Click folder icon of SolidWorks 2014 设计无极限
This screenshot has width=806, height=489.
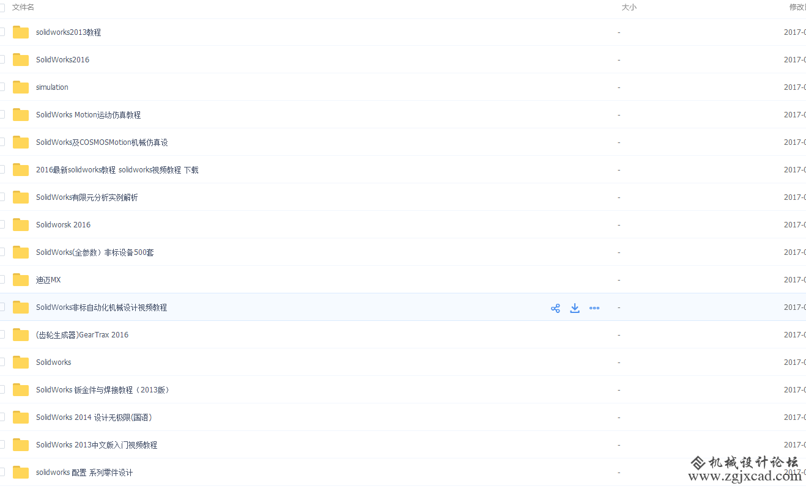tap(21, 417)
